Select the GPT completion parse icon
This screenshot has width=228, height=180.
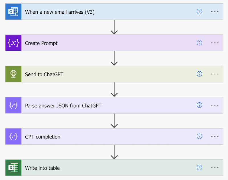coord(13,136)
